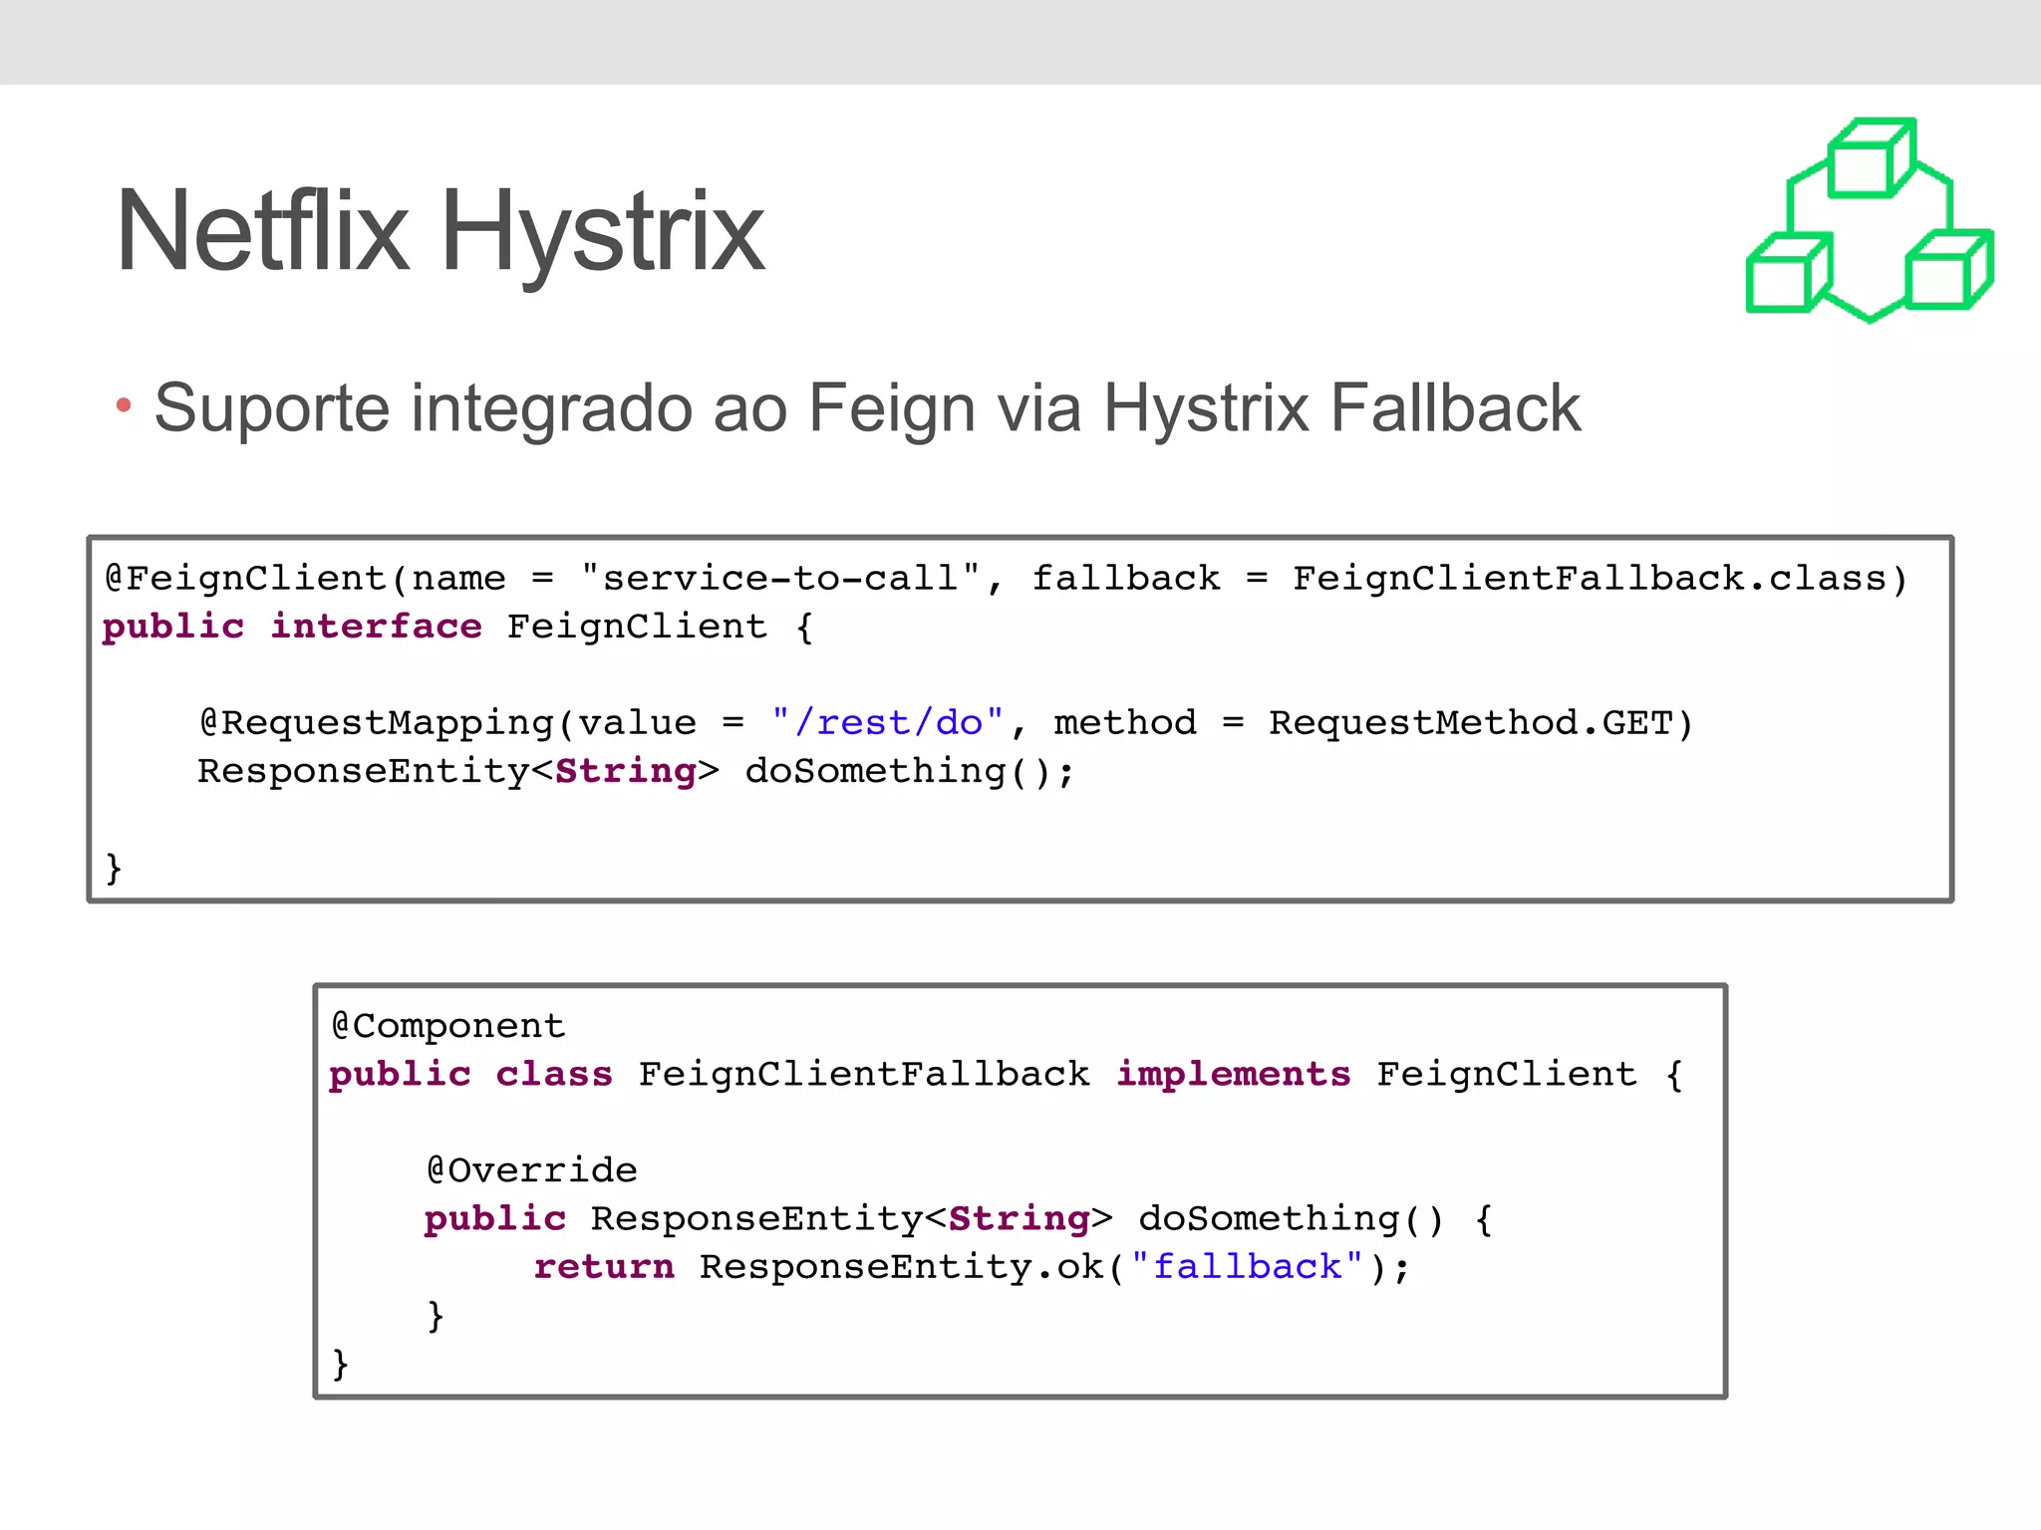
Task: Click "RequestMethod.GET" text
Action: [x=1470, y=722]
